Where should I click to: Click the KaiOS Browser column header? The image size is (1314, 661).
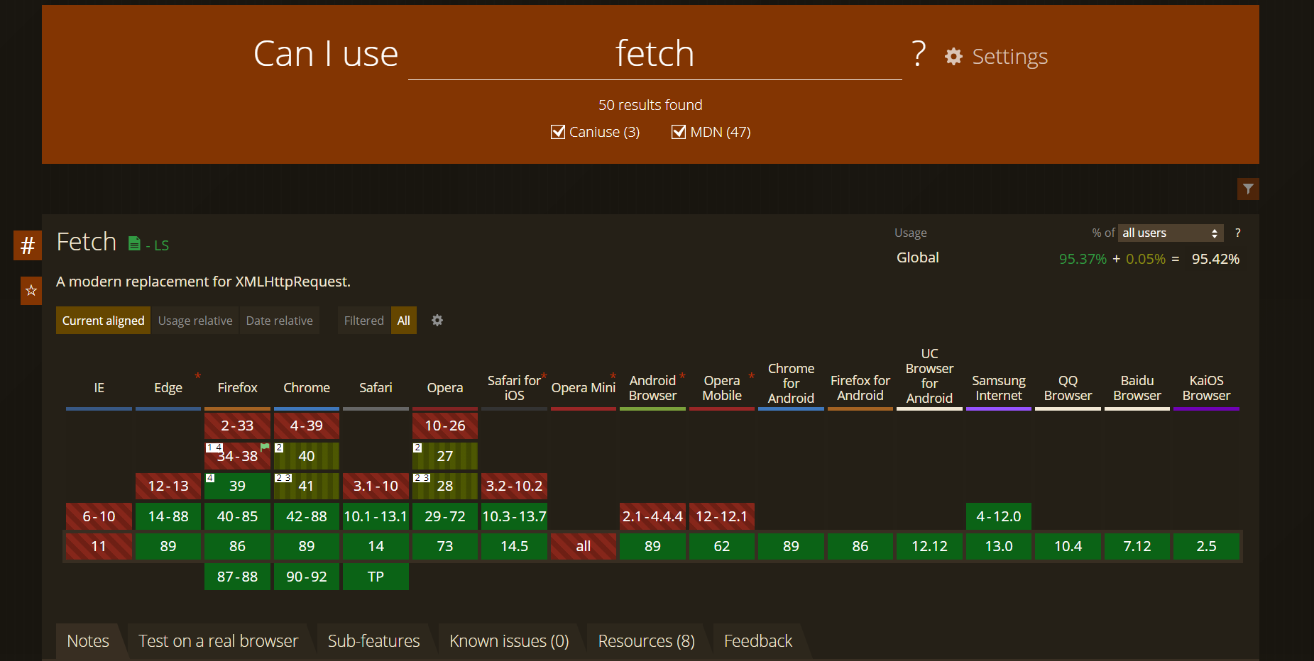tap(1206, 388)
